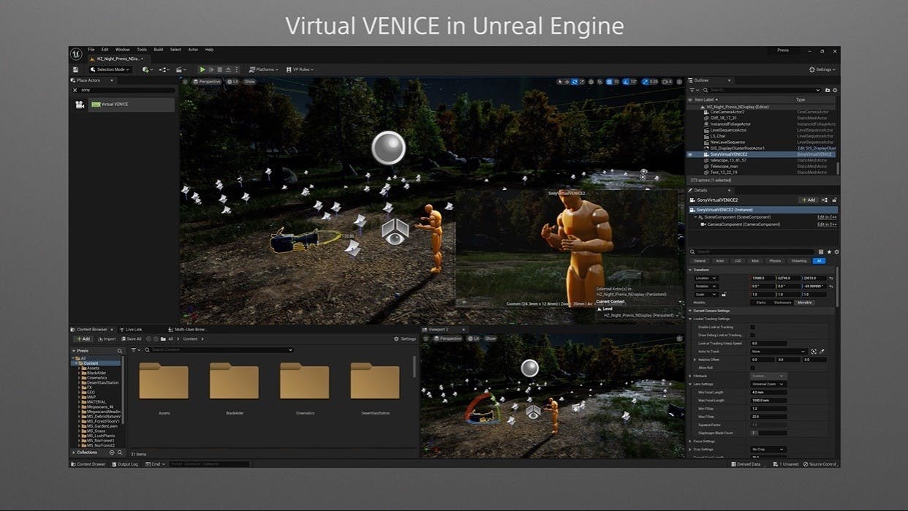Open the Crop Settings No Crop dropdown

click(x=768, y=449)
